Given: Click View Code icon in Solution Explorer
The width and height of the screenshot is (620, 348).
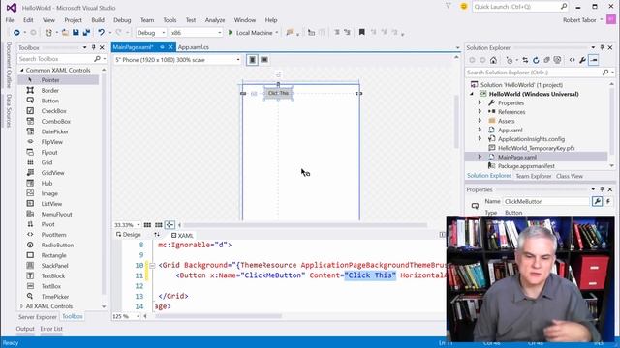Looking at the screenshot, I should tap(572, 60).
